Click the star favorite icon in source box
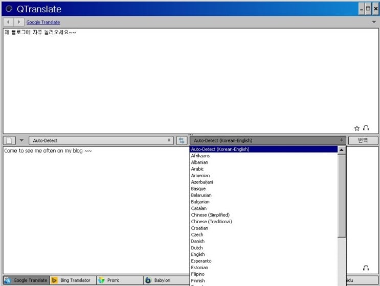 tap(357, 128)
